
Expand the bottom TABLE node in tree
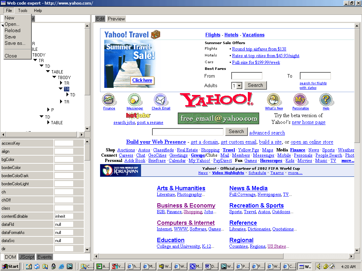coord(48,122)
